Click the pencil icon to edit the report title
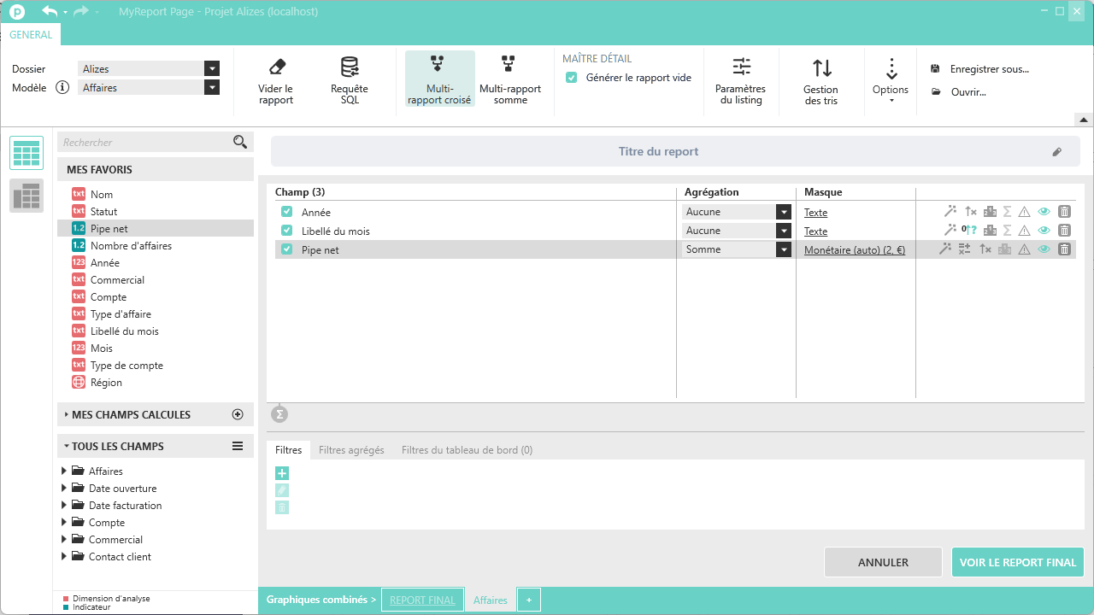The width and height of the screenshot is (1094, 615). (1056, 152)
